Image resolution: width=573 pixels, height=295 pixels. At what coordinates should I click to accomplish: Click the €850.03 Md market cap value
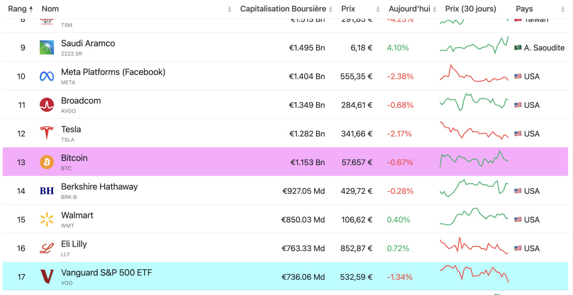303,220
